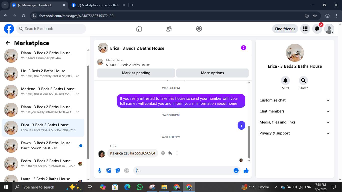Open Marlene's 3 Beds 2 Baths House chat

pyautogui.click(x=43, y=91)
